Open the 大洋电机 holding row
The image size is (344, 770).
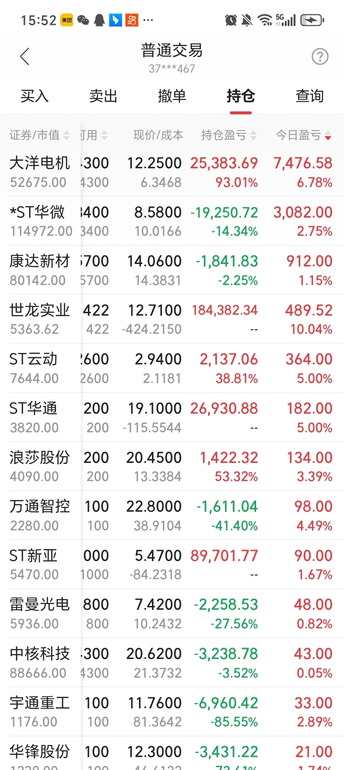click(172, 172)
